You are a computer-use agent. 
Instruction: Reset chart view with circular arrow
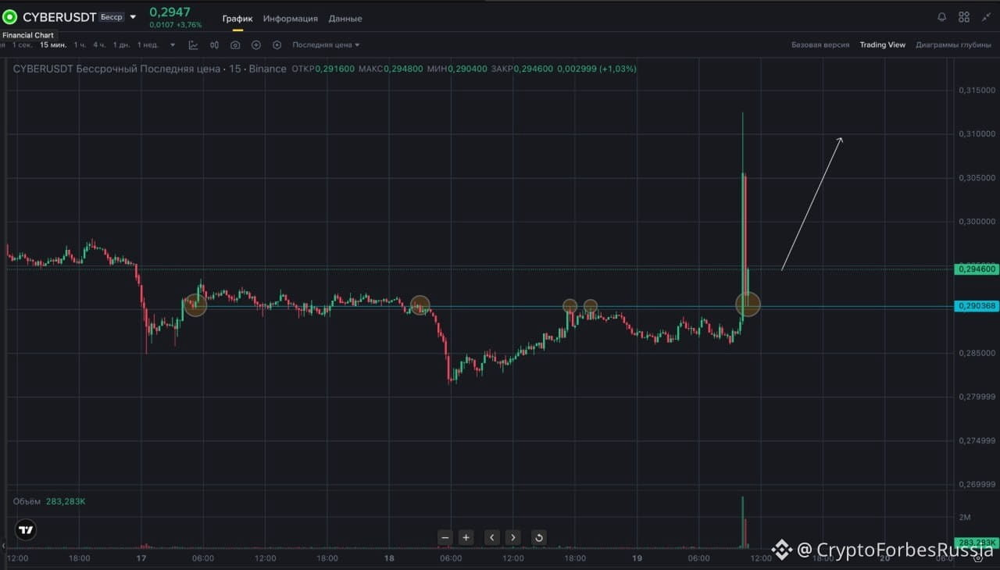point(538,537)
